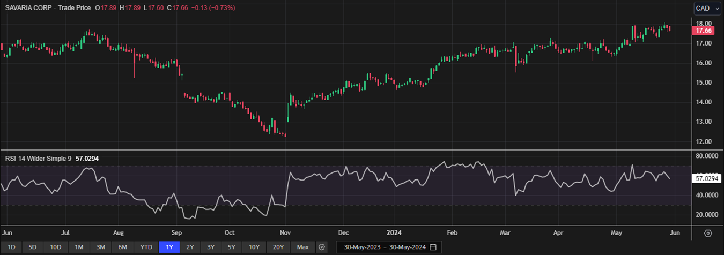Show the 20Y price history
Viewport: 724px width, 255px height.
[x=278, y=247]
